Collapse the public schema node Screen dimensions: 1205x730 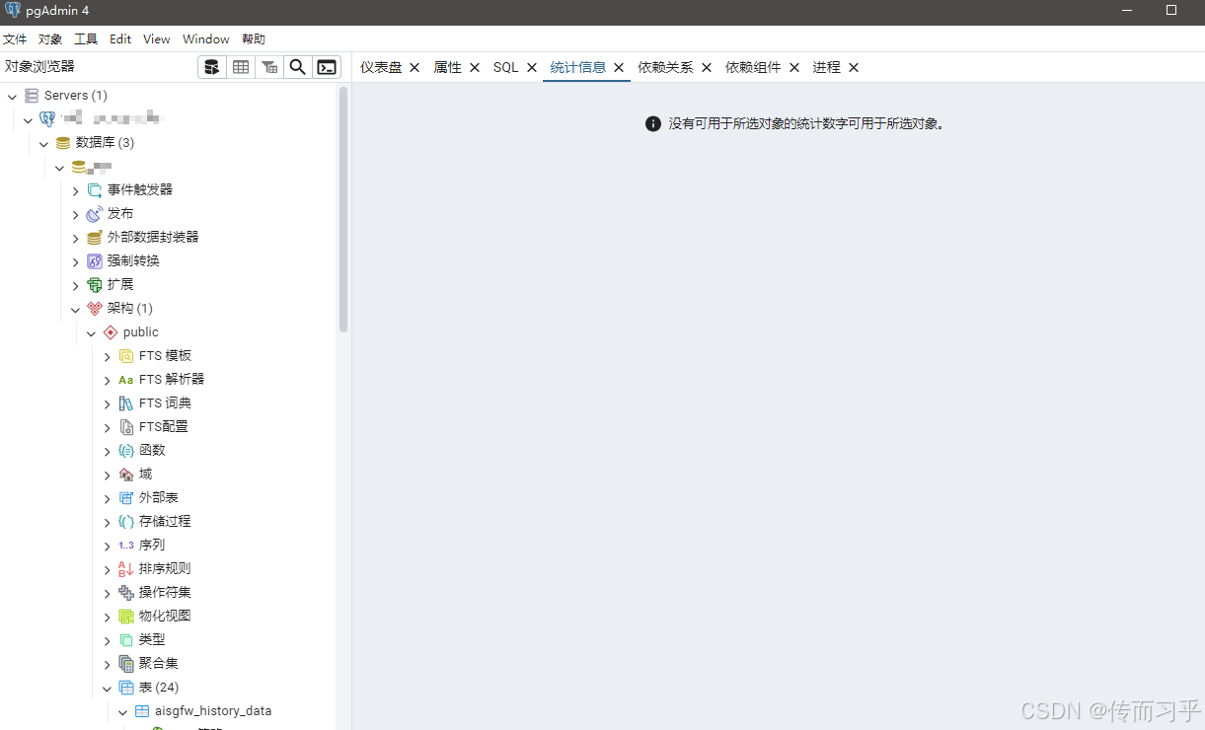point(91,332)
